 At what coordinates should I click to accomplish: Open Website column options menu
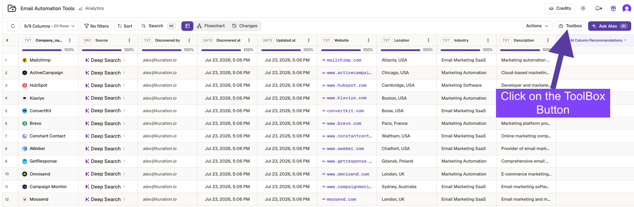pos(368,40)
